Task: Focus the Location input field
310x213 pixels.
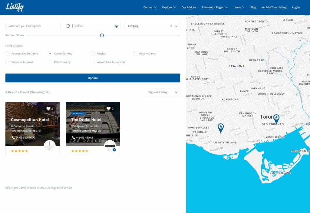Action: [93, 26]
